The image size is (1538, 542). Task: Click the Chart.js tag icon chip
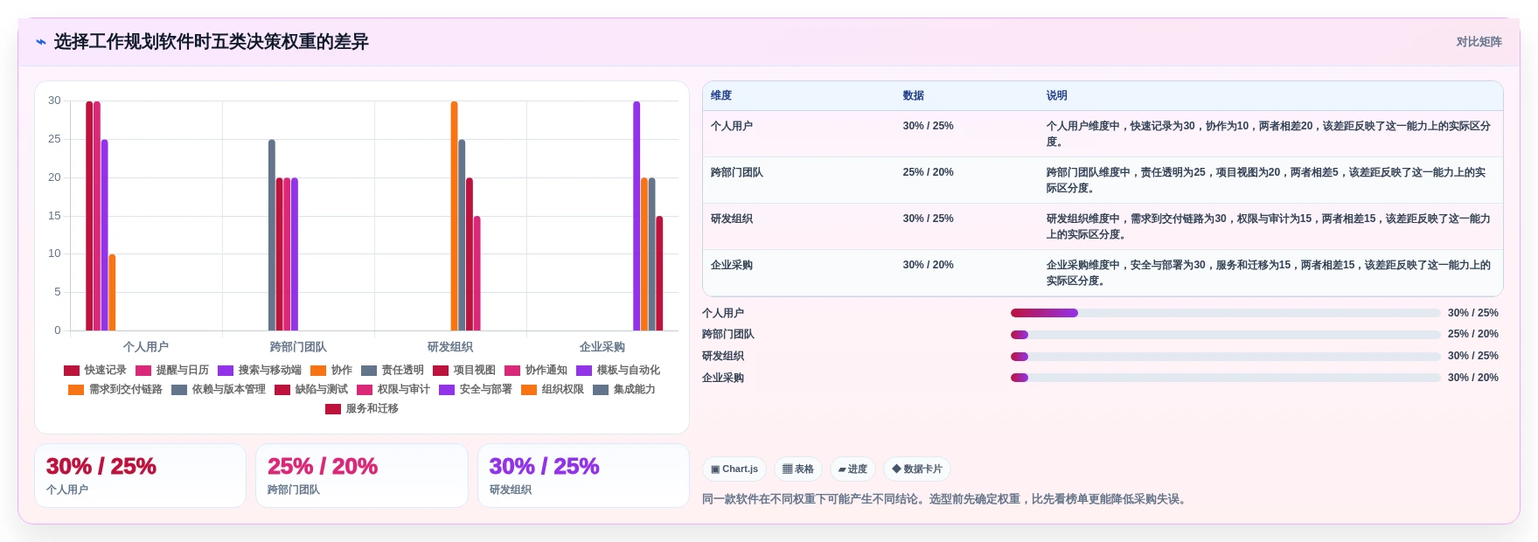[x=734, y=469]
